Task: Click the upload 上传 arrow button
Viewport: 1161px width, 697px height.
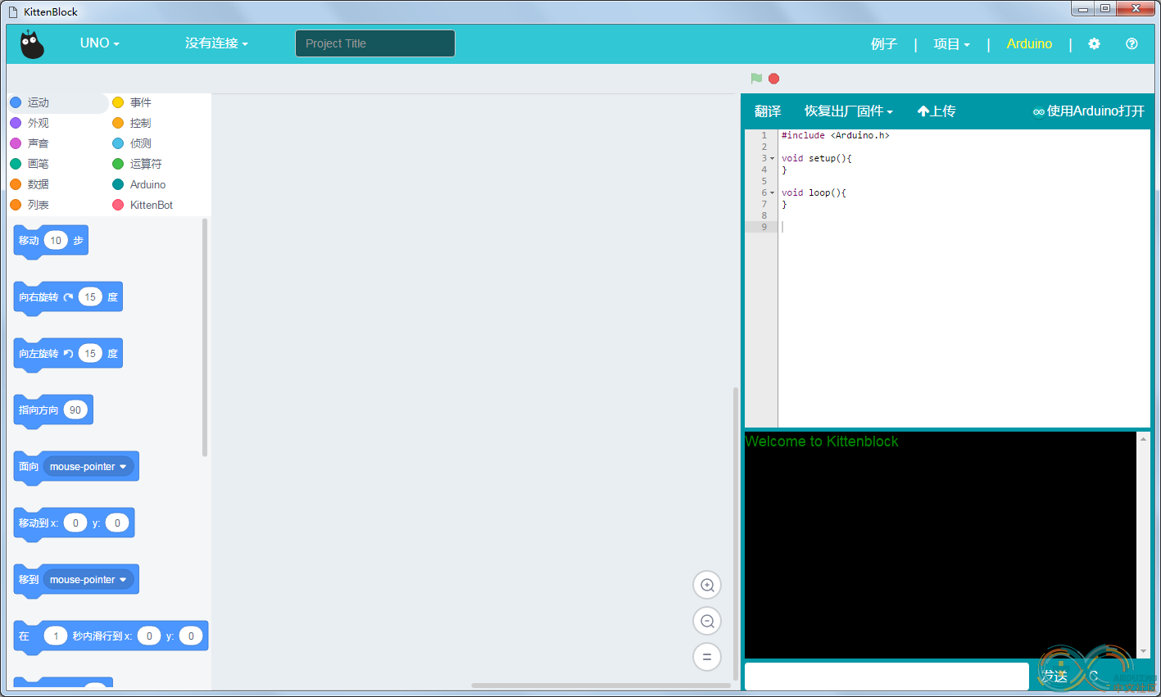Action: [937, 111]
